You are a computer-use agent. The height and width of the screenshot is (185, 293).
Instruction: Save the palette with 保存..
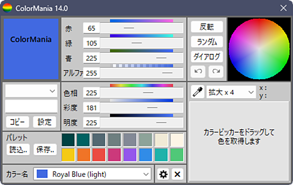(x=45, y=150)
